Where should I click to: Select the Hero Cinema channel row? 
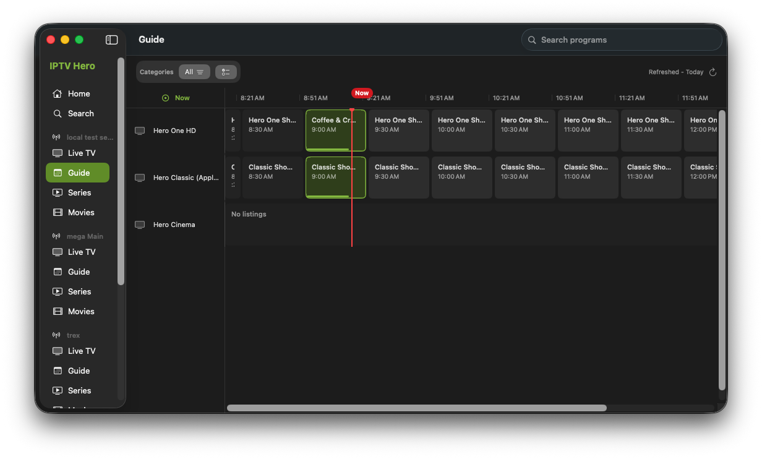click(175, 225)
